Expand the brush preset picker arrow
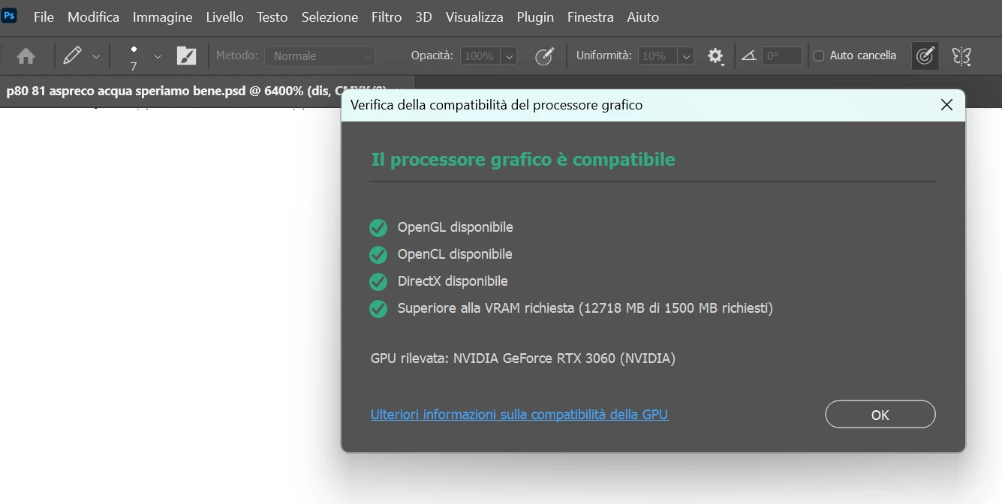The height and width of the screenshot is (504, 1002). click(158, 56)
